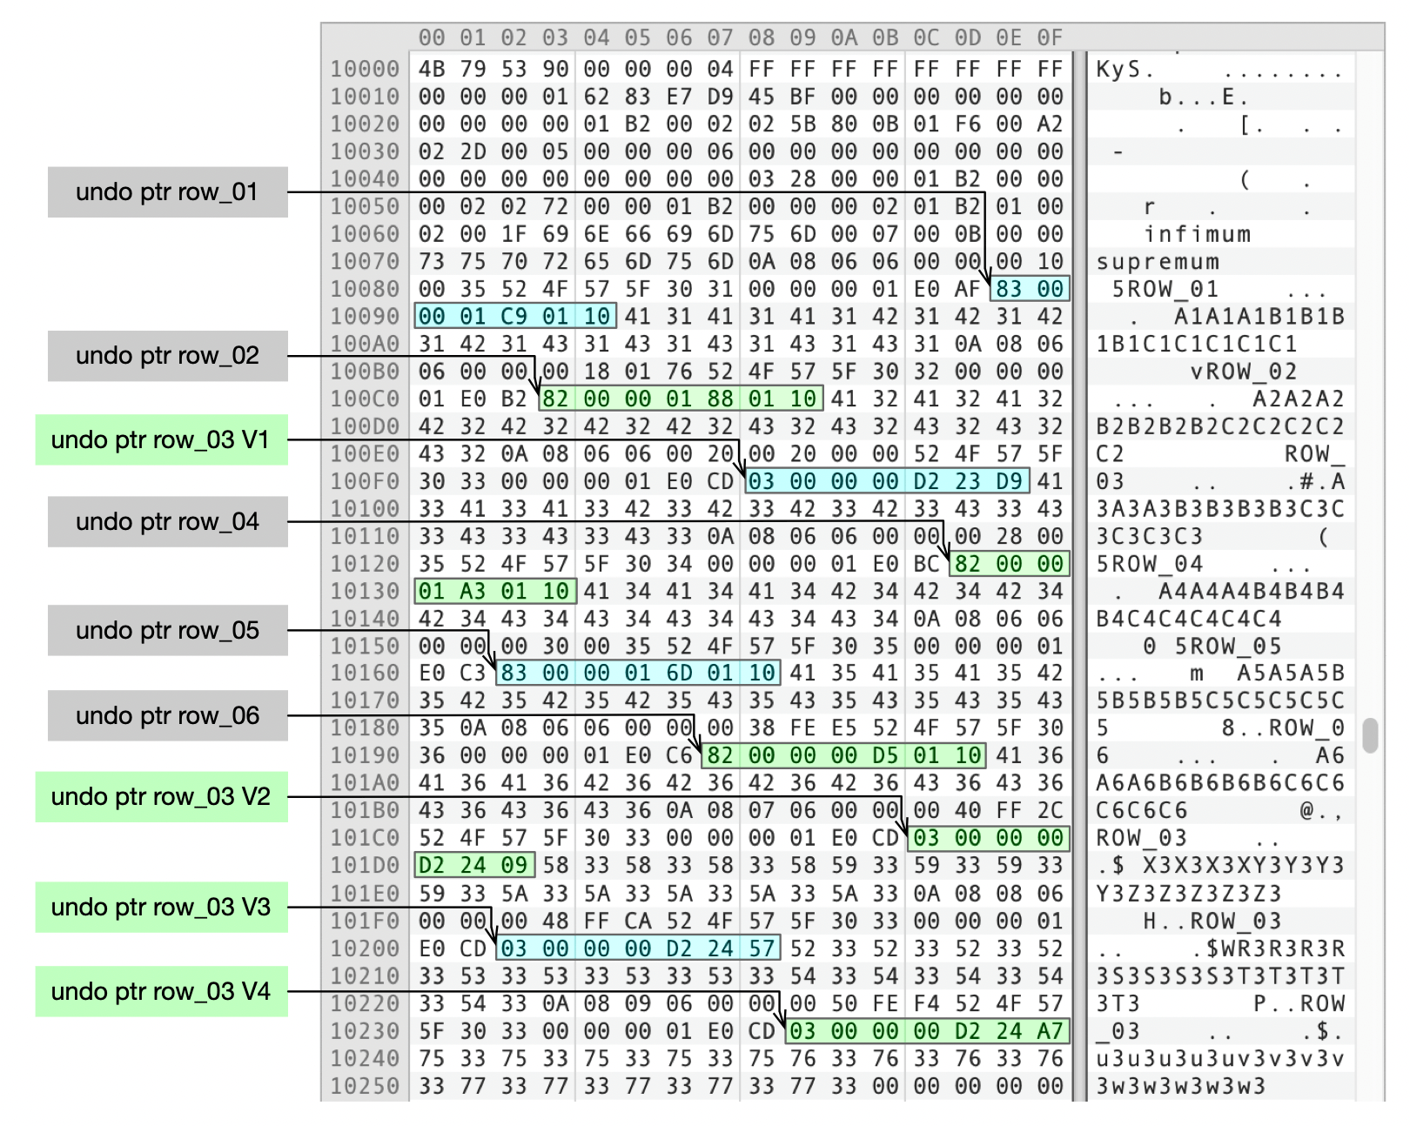1410x1126 pixels.
Task: Click column header 00
Action: pyautogui.click(x=432, y=37)
